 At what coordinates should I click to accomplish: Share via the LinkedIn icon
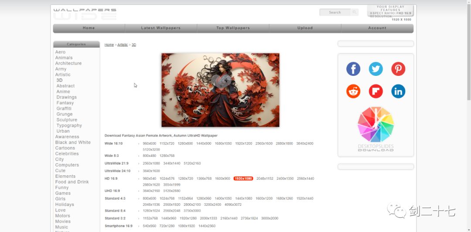coord(398,91)
